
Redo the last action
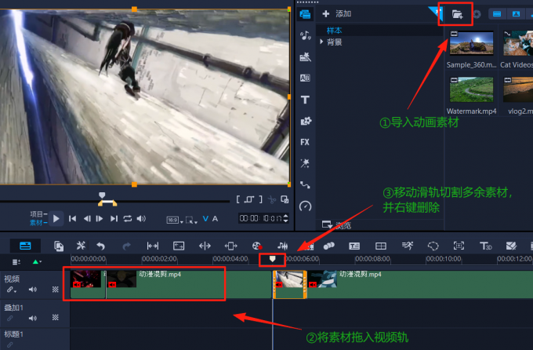126,246
